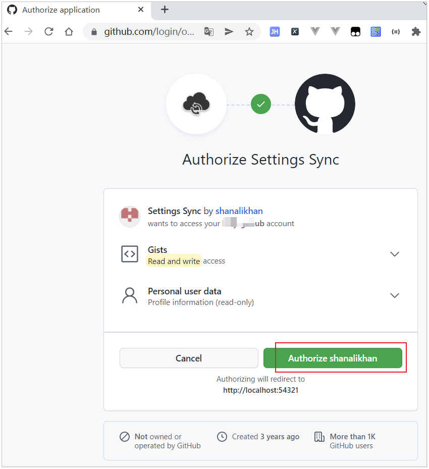Click the GitHub logo in the tab
This screenshot has height=469, width=429.
(11, 10)
